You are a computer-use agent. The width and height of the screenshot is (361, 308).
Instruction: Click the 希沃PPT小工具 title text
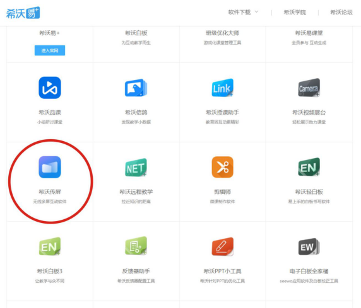(222, 271)
